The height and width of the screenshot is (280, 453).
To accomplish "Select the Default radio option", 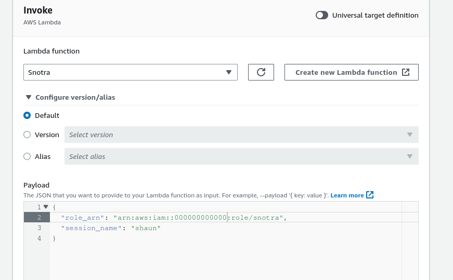I will (x=27, y=115).
